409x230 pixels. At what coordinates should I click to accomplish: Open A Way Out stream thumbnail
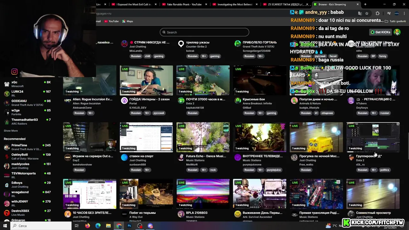click(146, 194)
